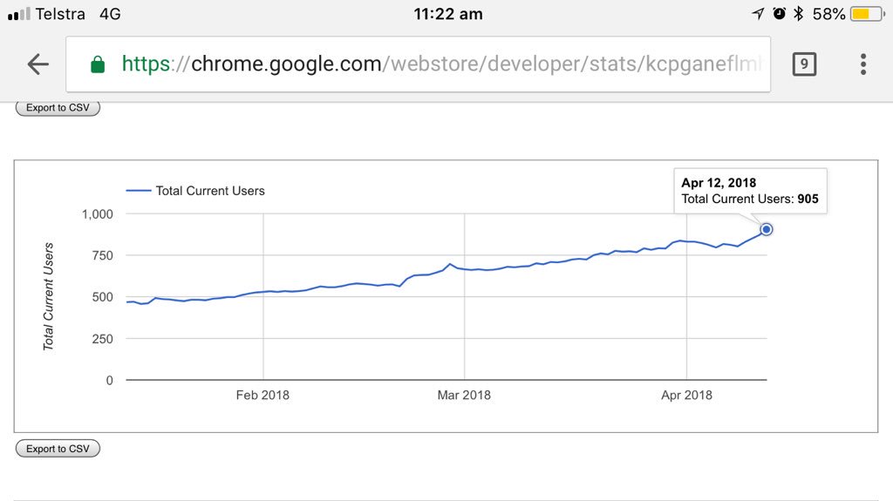The image size is (893, 501).
Task: Tap the Telstra carrier label
Action: pos(60,14)
